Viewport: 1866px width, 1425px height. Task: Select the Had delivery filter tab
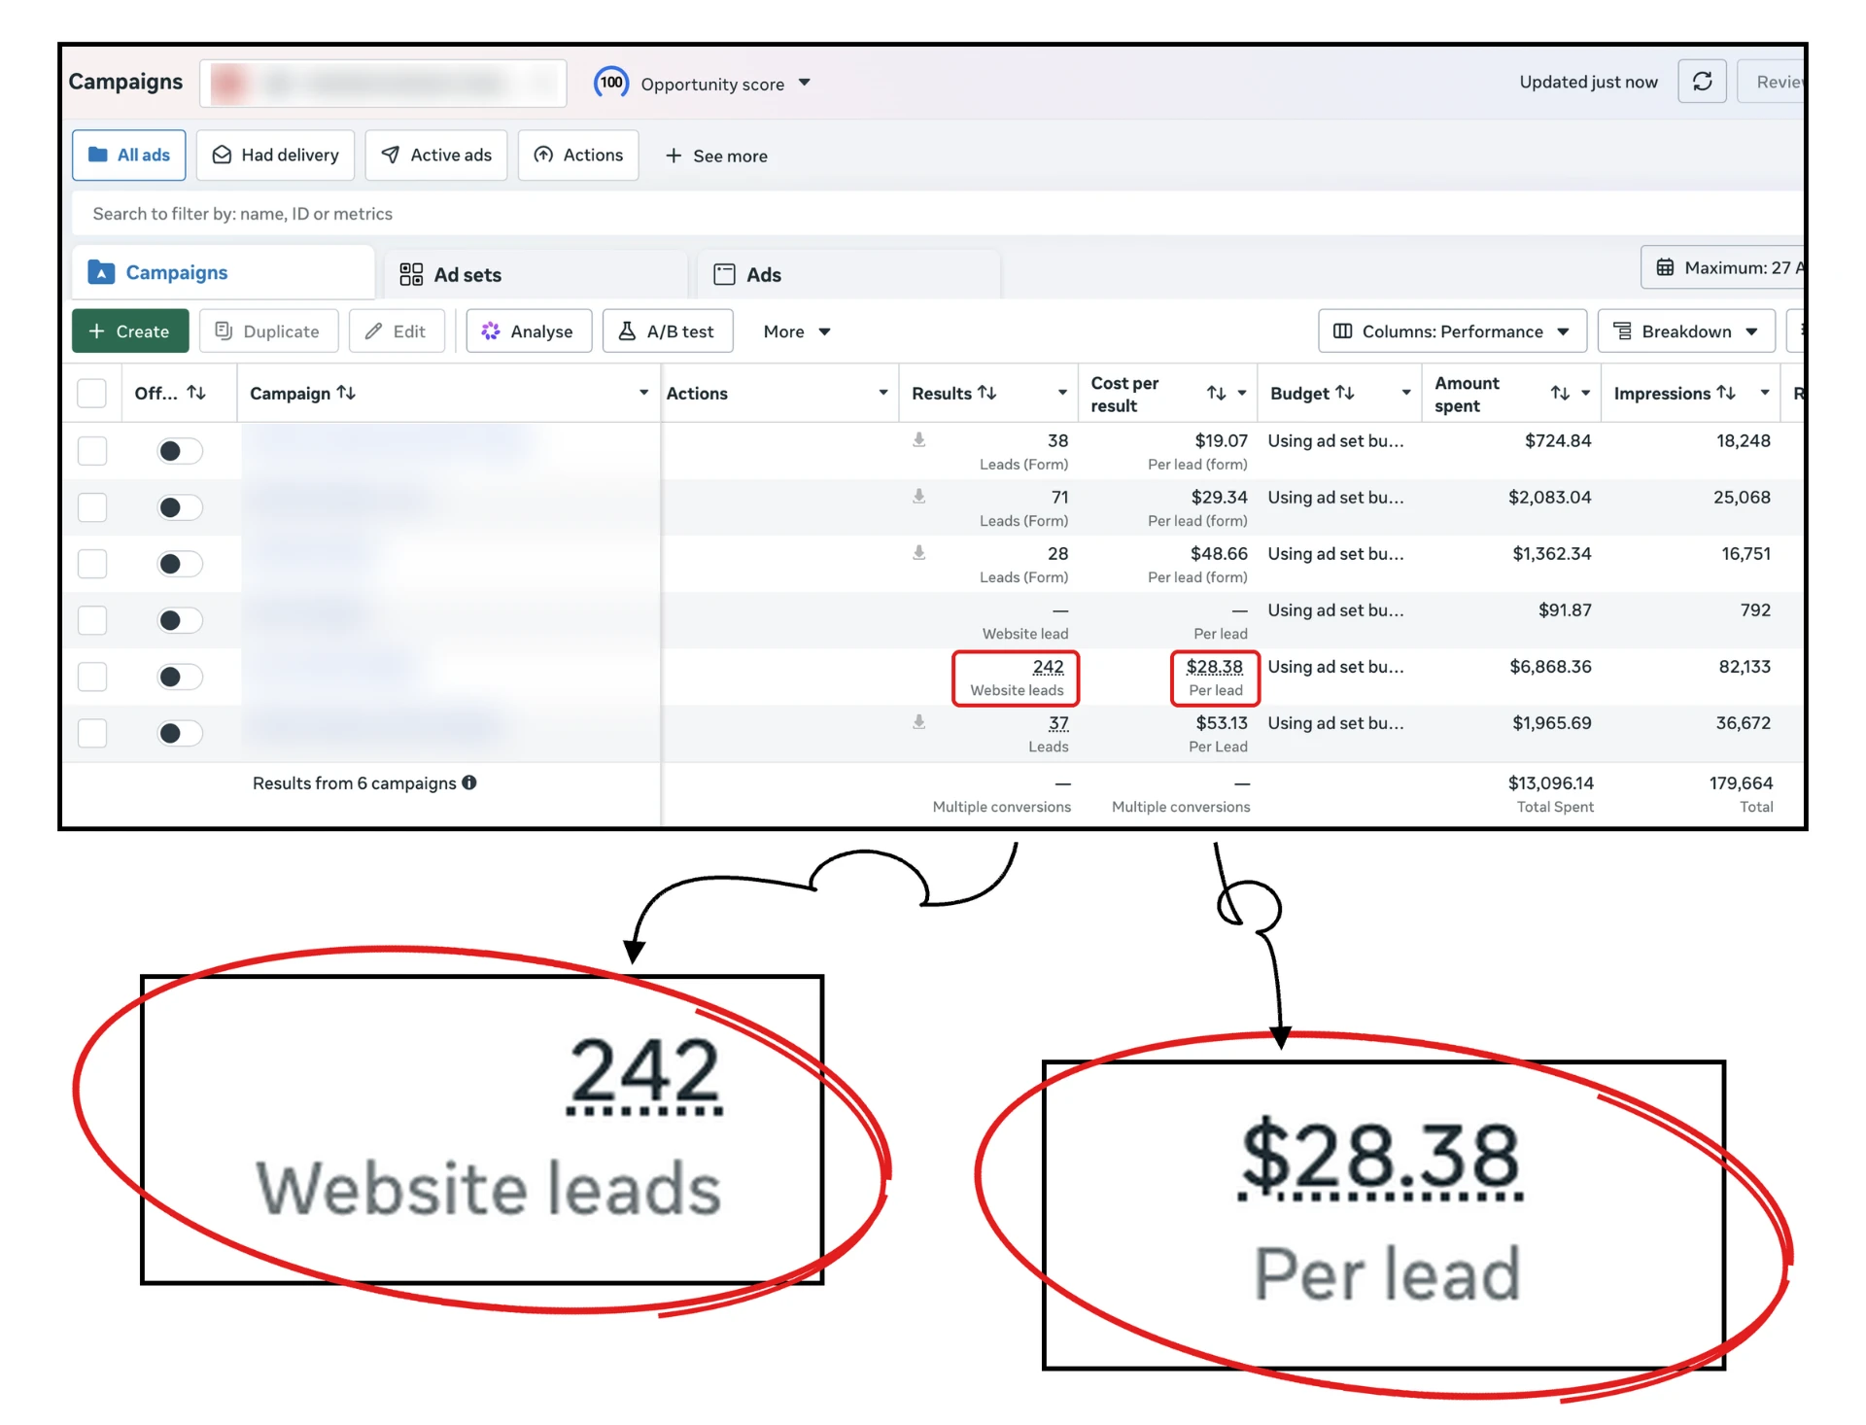click(276, 156)
